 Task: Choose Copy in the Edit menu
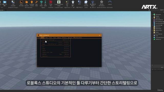(x=56, y=49)
